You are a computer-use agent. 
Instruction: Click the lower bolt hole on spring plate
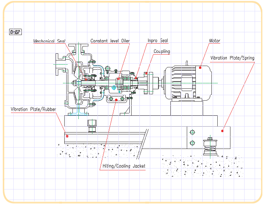(x=192, y=143)
